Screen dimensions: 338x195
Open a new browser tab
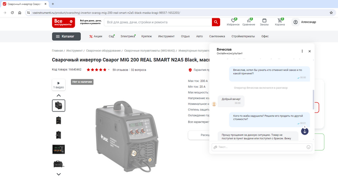pos(53,4)
